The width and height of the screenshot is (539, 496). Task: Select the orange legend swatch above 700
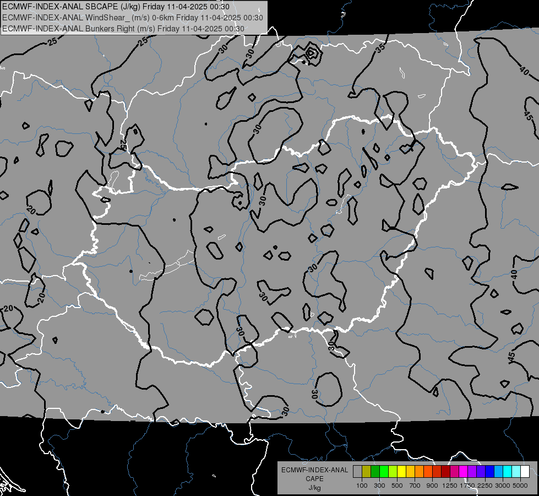419,472
